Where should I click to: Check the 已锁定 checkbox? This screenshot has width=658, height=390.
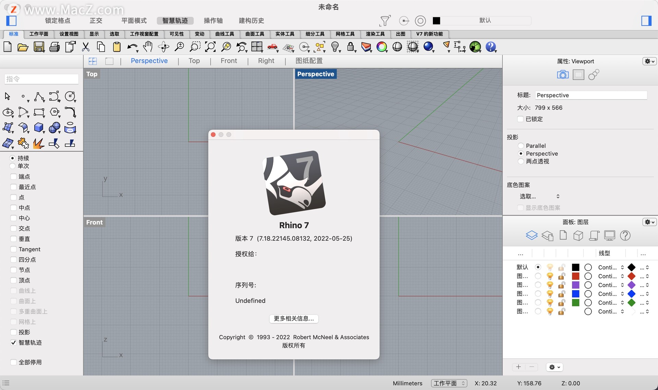tap(520, 119)
